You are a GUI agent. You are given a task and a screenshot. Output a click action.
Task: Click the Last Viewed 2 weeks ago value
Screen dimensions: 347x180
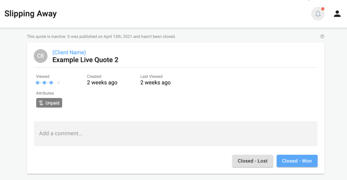[x=155, y=83]
